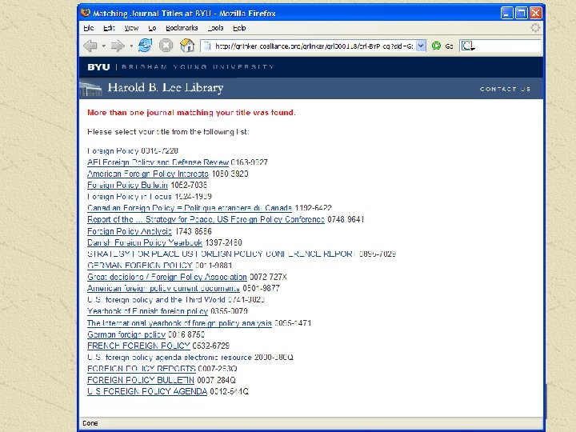Open GERMAN FOREIGN POLICY uppercase link

(x=140, y=266)
